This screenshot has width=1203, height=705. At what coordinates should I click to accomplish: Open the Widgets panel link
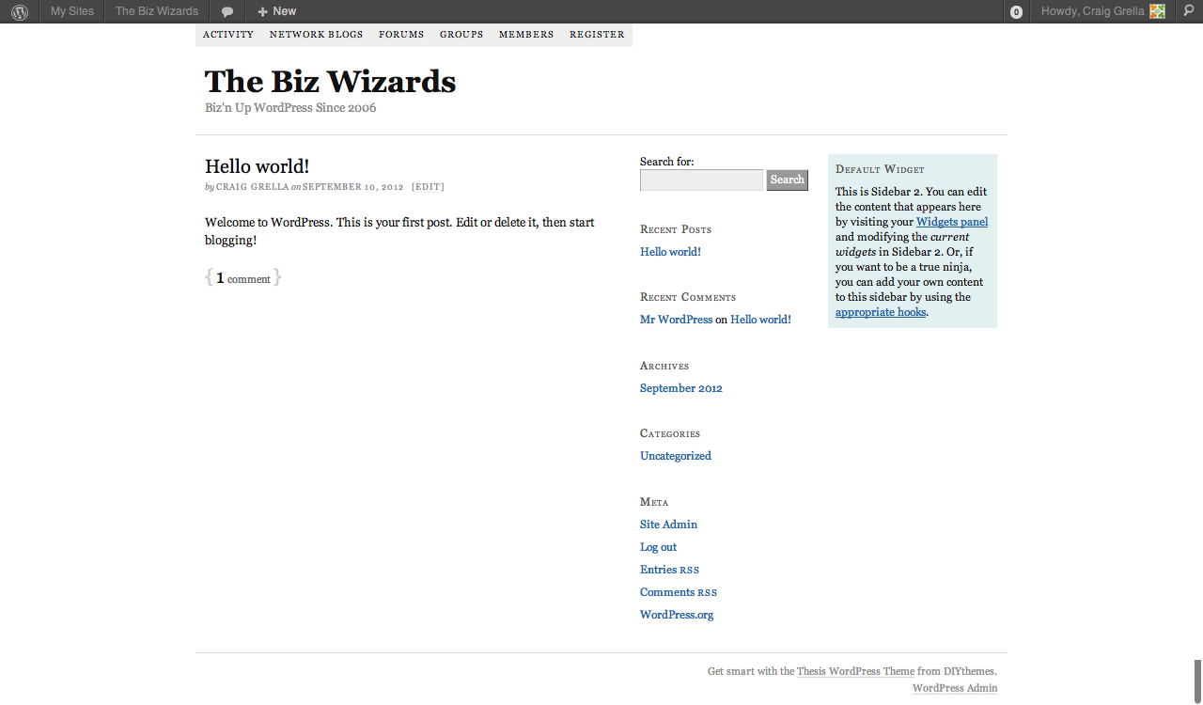[x=952, y=222]
